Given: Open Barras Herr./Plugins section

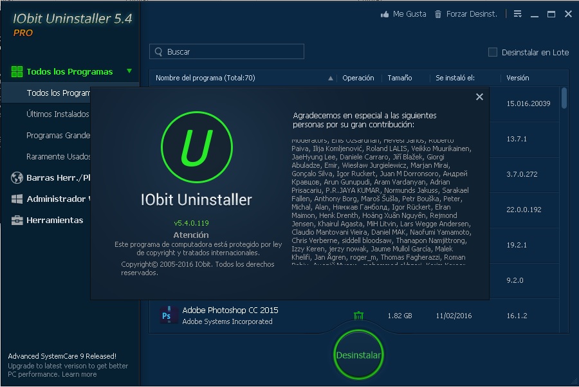Looking at the screenshot, I should pyautogui.click(x=58, y=178).
